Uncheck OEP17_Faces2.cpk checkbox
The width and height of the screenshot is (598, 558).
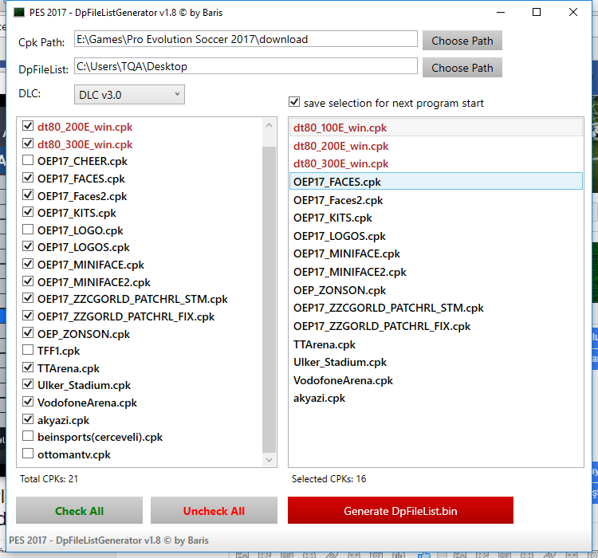(28, 195)
